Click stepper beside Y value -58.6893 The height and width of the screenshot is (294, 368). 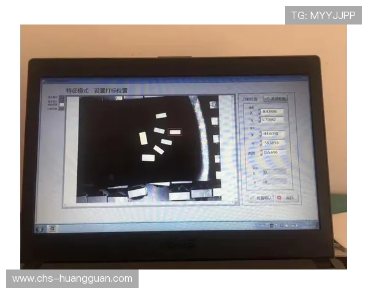[x=261, y=143]
